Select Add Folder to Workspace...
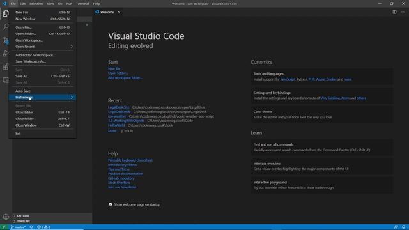Image resolution: width=409 pixels, height=230 pixels. coord(42,55)
